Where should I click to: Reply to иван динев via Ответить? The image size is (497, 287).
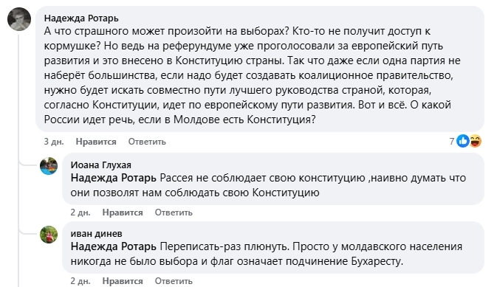coord(174,281)
